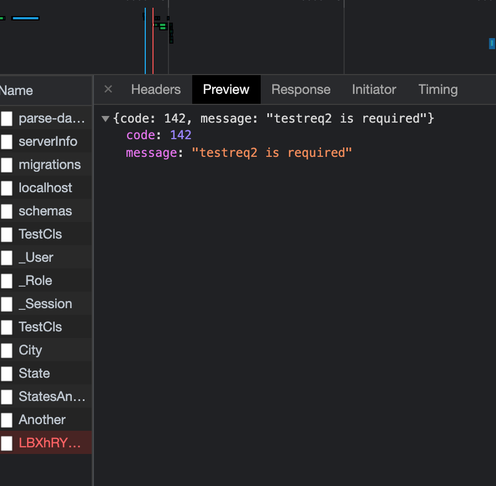496x486 pixels.
Task: Click the blue DOMContentLoaded timeline marker
Action: (x=145, y=40)
